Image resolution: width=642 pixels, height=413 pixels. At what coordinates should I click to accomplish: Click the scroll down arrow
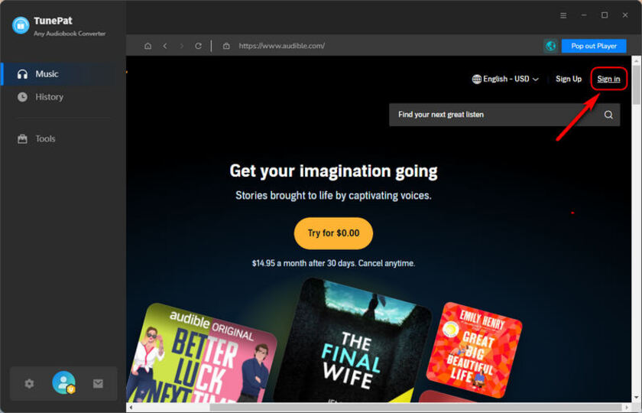coord(636,398)
